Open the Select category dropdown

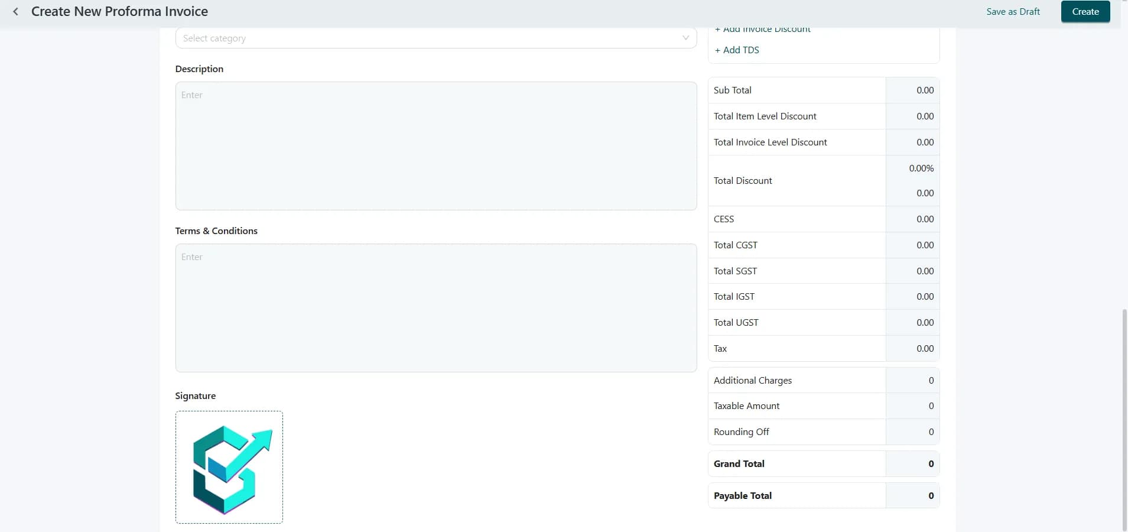coord(436,38)
